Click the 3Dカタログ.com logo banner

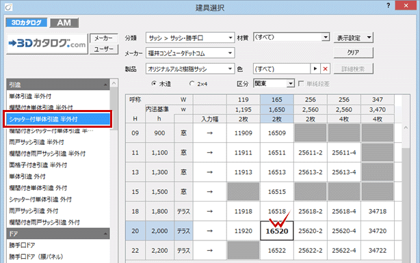pos(47,44)
